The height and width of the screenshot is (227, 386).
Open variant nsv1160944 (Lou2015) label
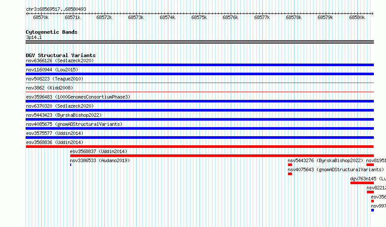tap(52, 70)
